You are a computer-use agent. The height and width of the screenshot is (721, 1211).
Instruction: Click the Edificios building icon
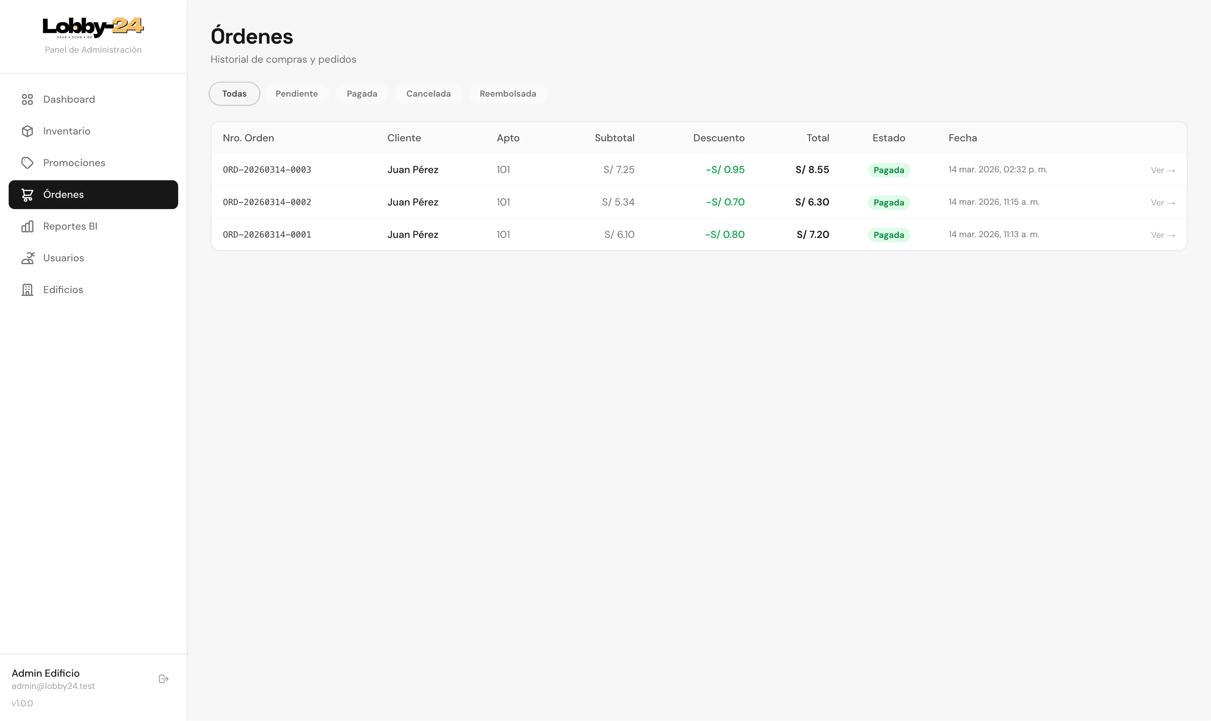click(27, 290)
